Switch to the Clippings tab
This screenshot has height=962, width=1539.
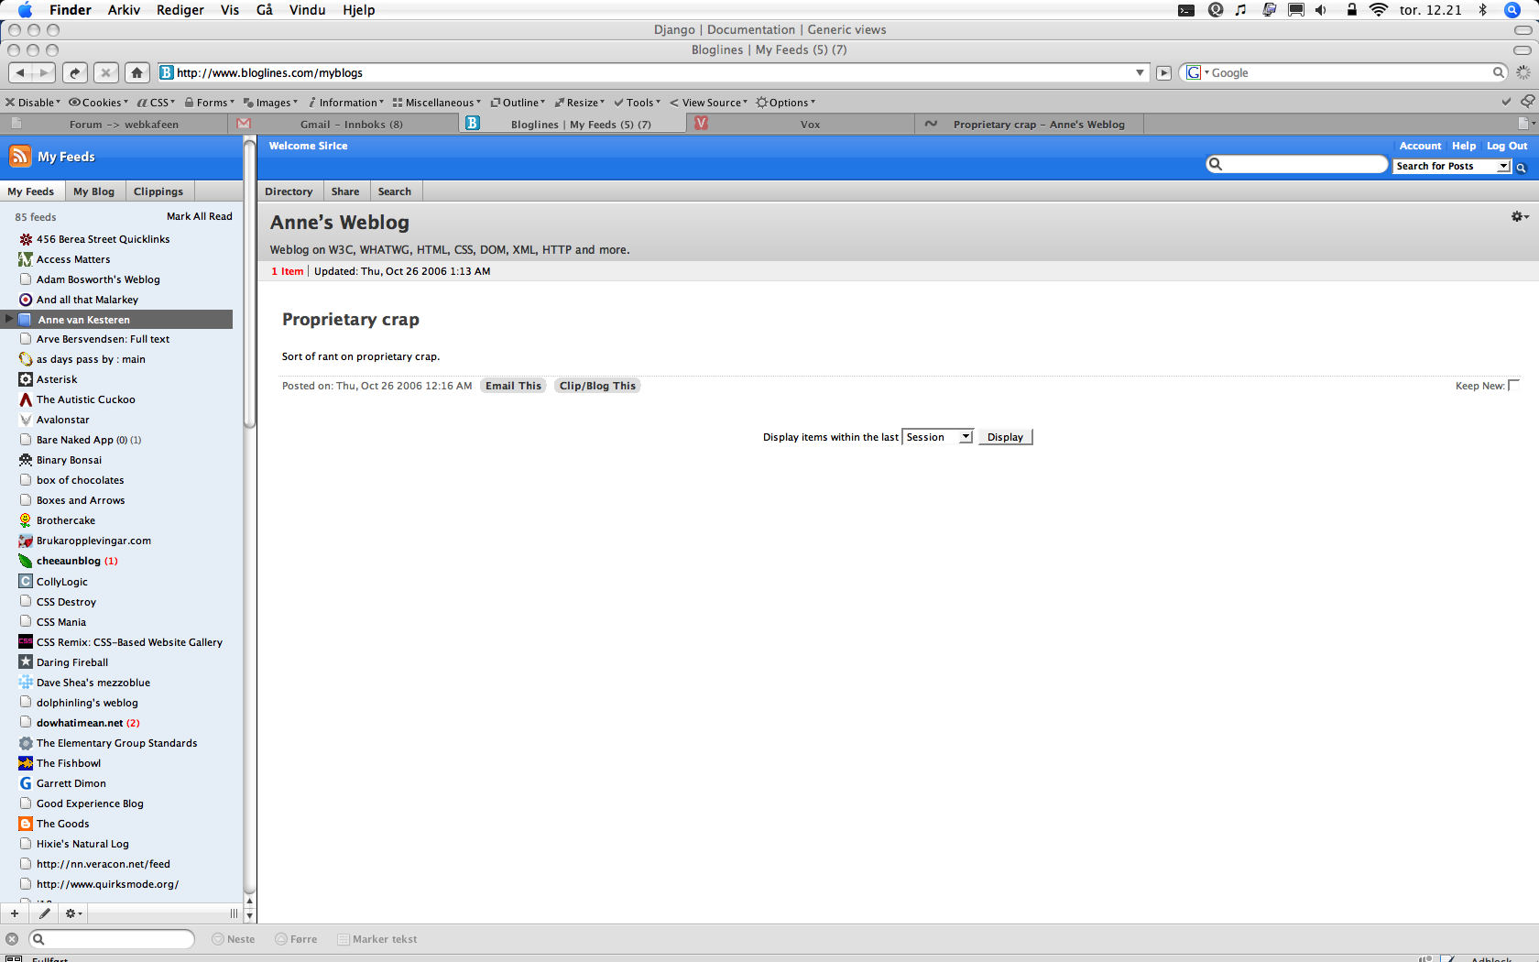(x=158, y=191)
